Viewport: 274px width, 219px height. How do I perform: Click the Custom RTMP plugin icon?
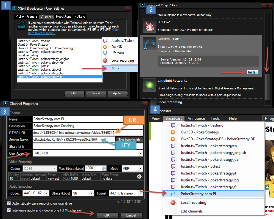tap(149, 43)
